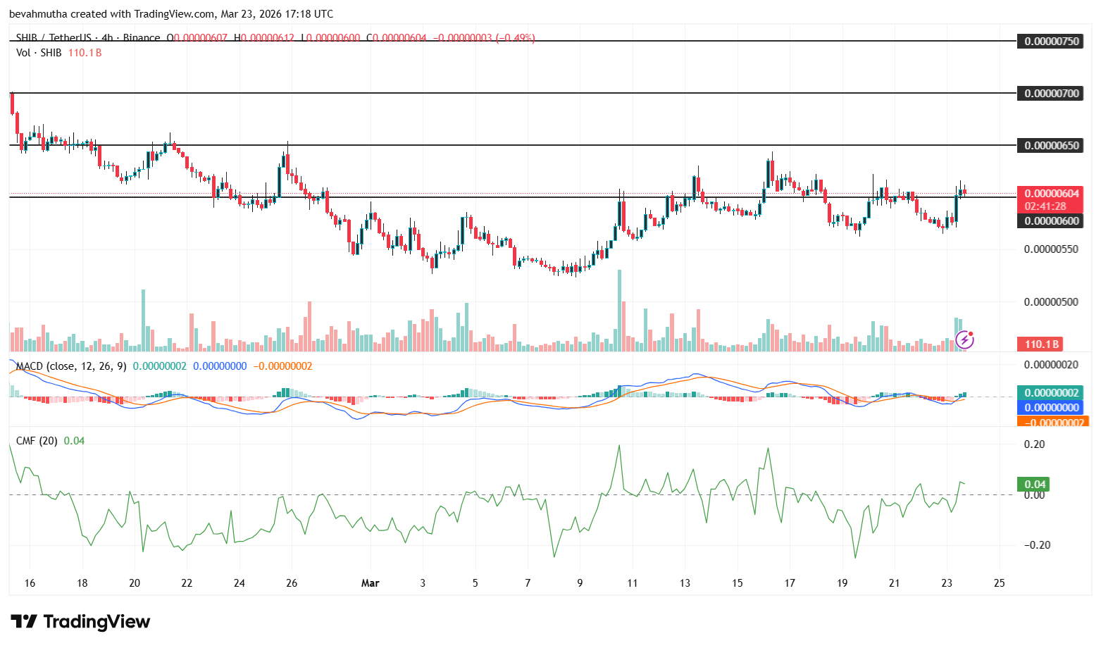
Task: Toggle the current price line label 0.00000604
Action: click(1050, 192)
